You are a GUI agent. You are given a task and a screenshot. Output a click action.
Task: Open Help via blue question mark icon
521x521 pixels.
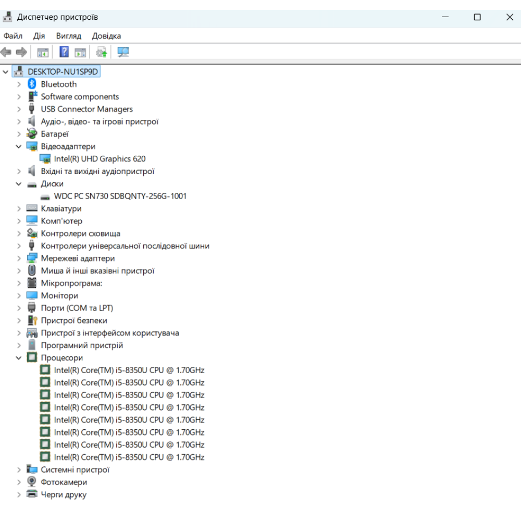64,52
